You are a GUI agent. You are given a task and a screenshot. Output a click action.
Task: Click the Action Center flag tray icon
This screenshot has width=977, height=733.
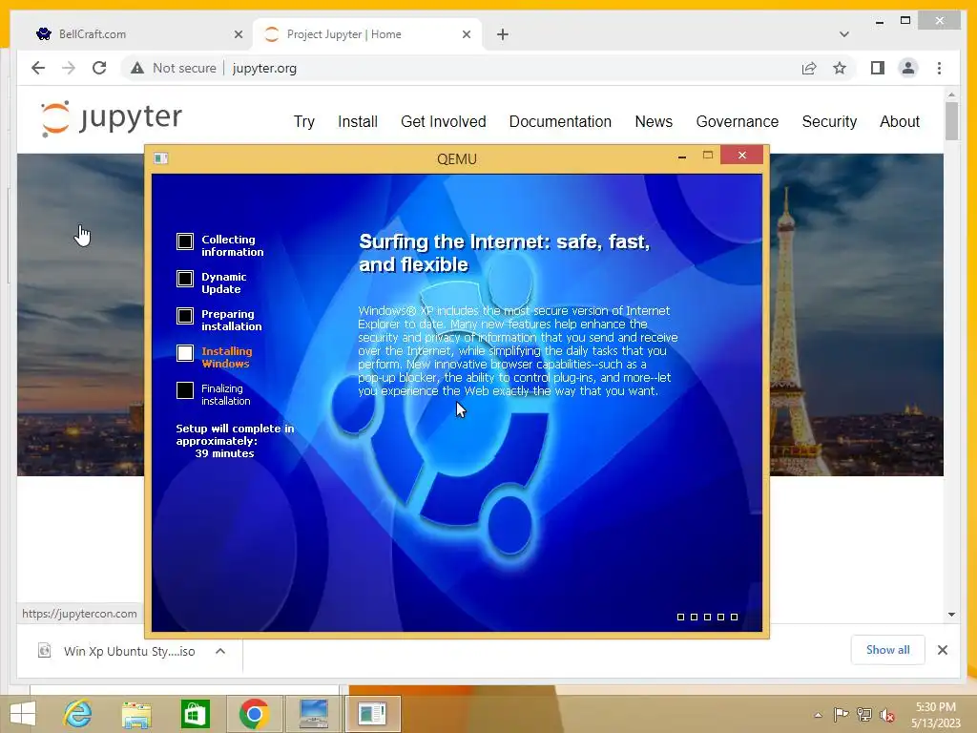click(x=841, y=715)
